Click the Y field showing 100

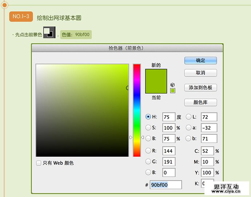tap(207, 173)
